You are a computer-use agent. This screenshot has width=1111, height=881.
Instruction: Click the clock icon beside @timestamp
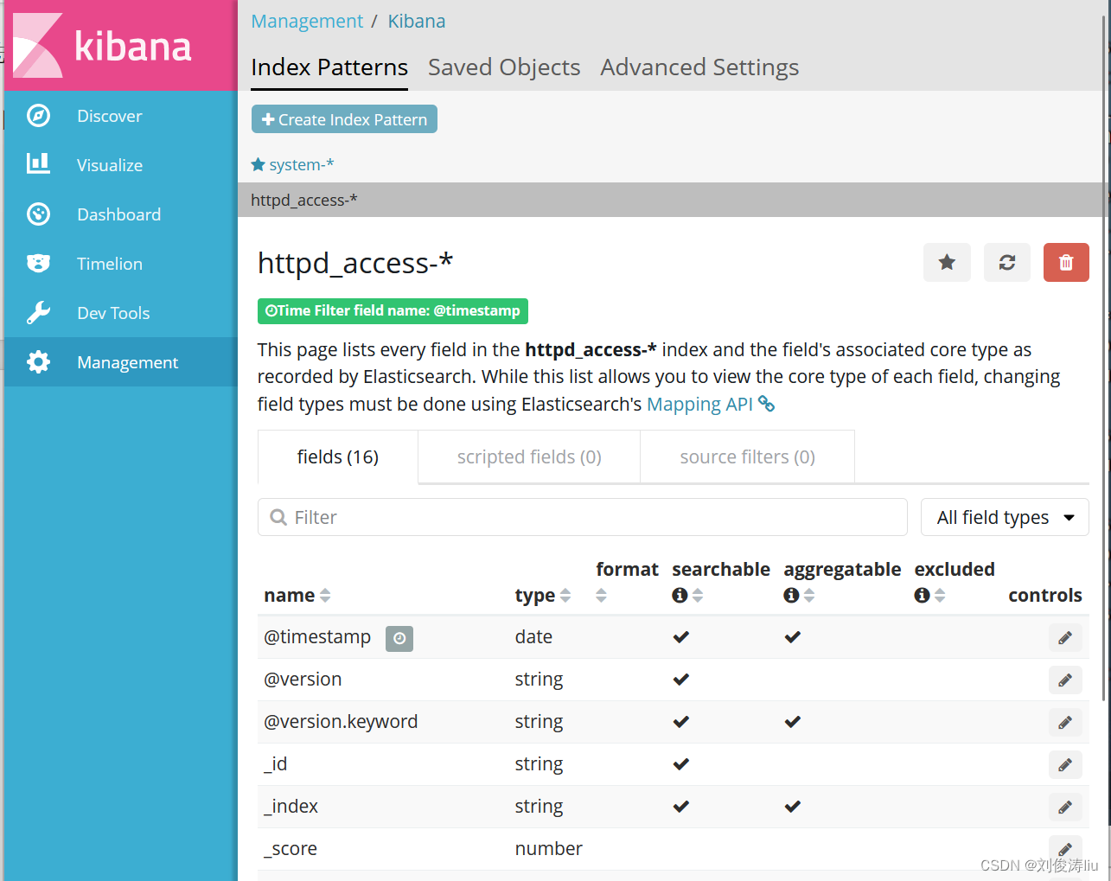(x=399, y=638)
